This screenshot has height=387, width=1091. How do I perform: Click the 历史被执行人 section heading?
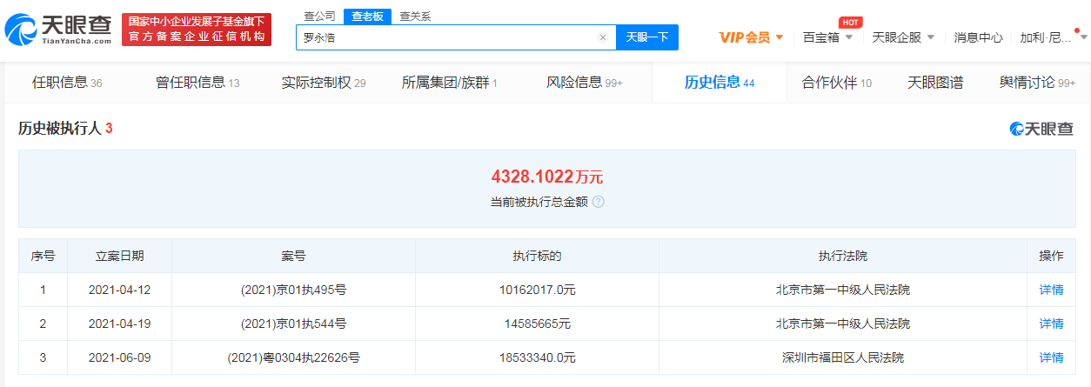pos(65,129)
